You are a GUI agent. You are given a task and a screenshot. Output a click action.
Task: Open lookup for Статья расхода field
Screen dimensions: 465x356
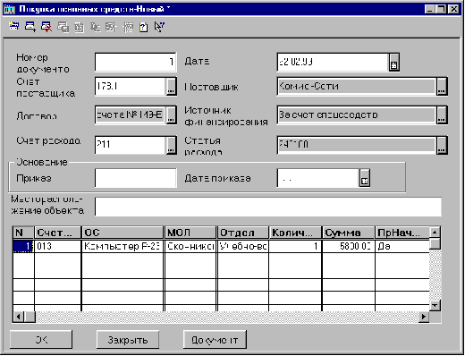[x=442, y=145]
